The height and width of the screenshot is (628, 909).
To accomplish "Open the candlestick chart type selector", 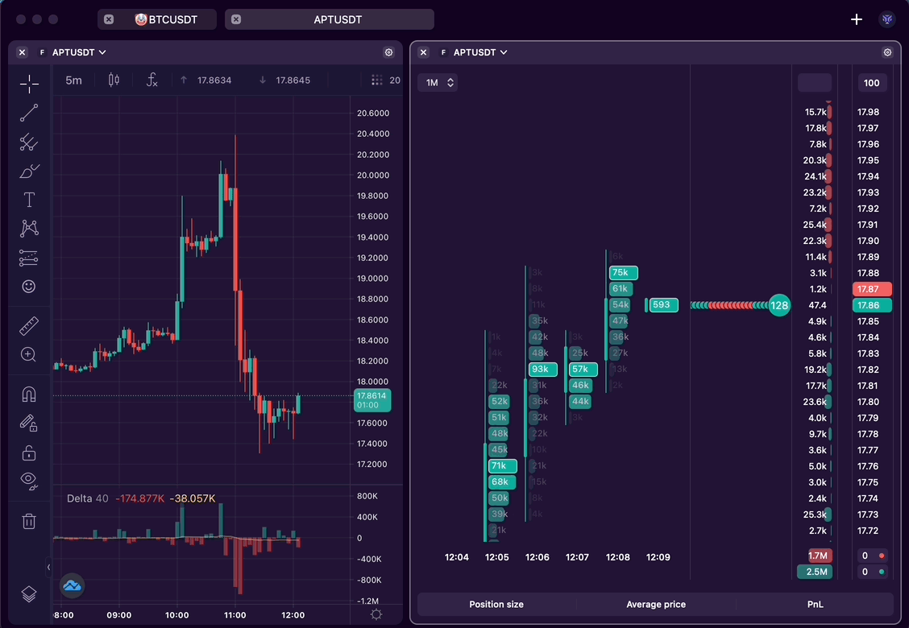I will (x=114, y=80).
